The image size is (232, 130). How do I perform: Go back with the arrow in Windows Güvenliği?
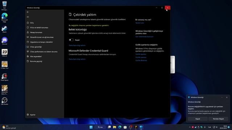(28, 12)
